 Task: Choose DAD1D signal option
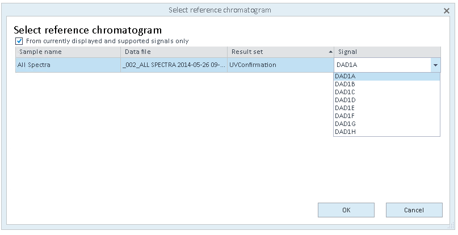pos(386,100)
